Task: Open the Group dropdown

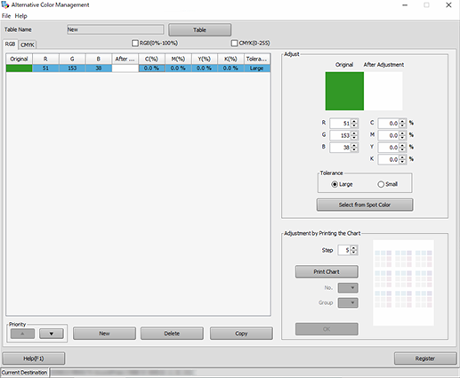Action: pyautogui.click(x=348, y=303)
